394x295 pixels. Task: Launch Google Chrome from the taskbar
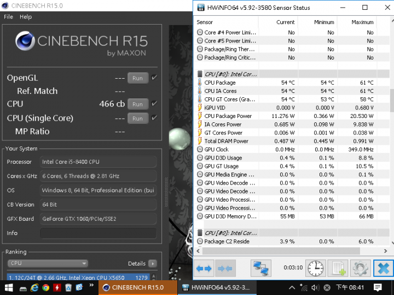pyautogui.click(x=46, y=287)
